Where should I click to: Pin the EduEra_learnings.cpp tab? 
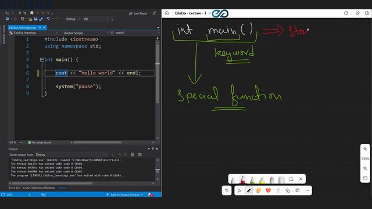(x=40, y=27)
